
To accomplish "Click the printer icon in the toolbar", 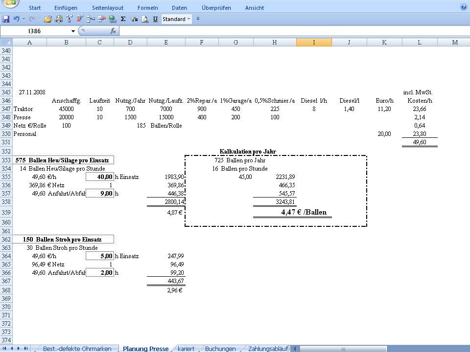I will [59, 19].
